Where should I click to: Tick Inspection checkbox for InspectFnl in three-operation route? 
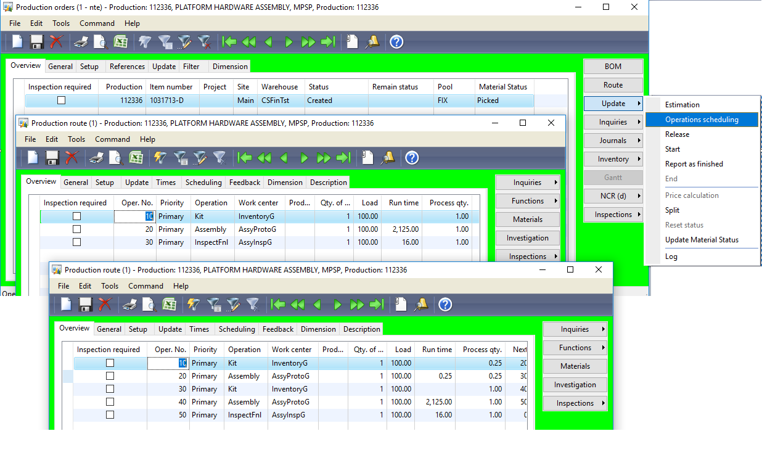click(76, 242)
